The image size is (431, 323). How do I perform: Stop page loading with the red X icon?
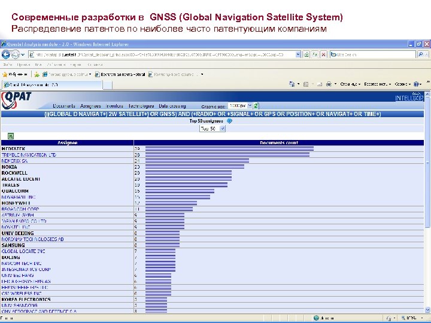click(x=323, y=54)
